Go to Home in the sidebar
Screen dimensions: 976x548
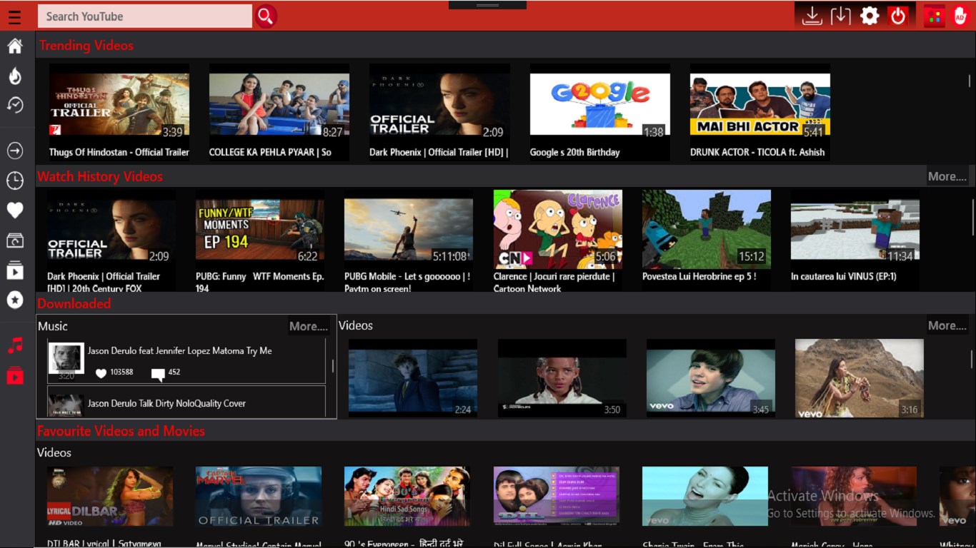pyautogui.click(x=15, y=46)
